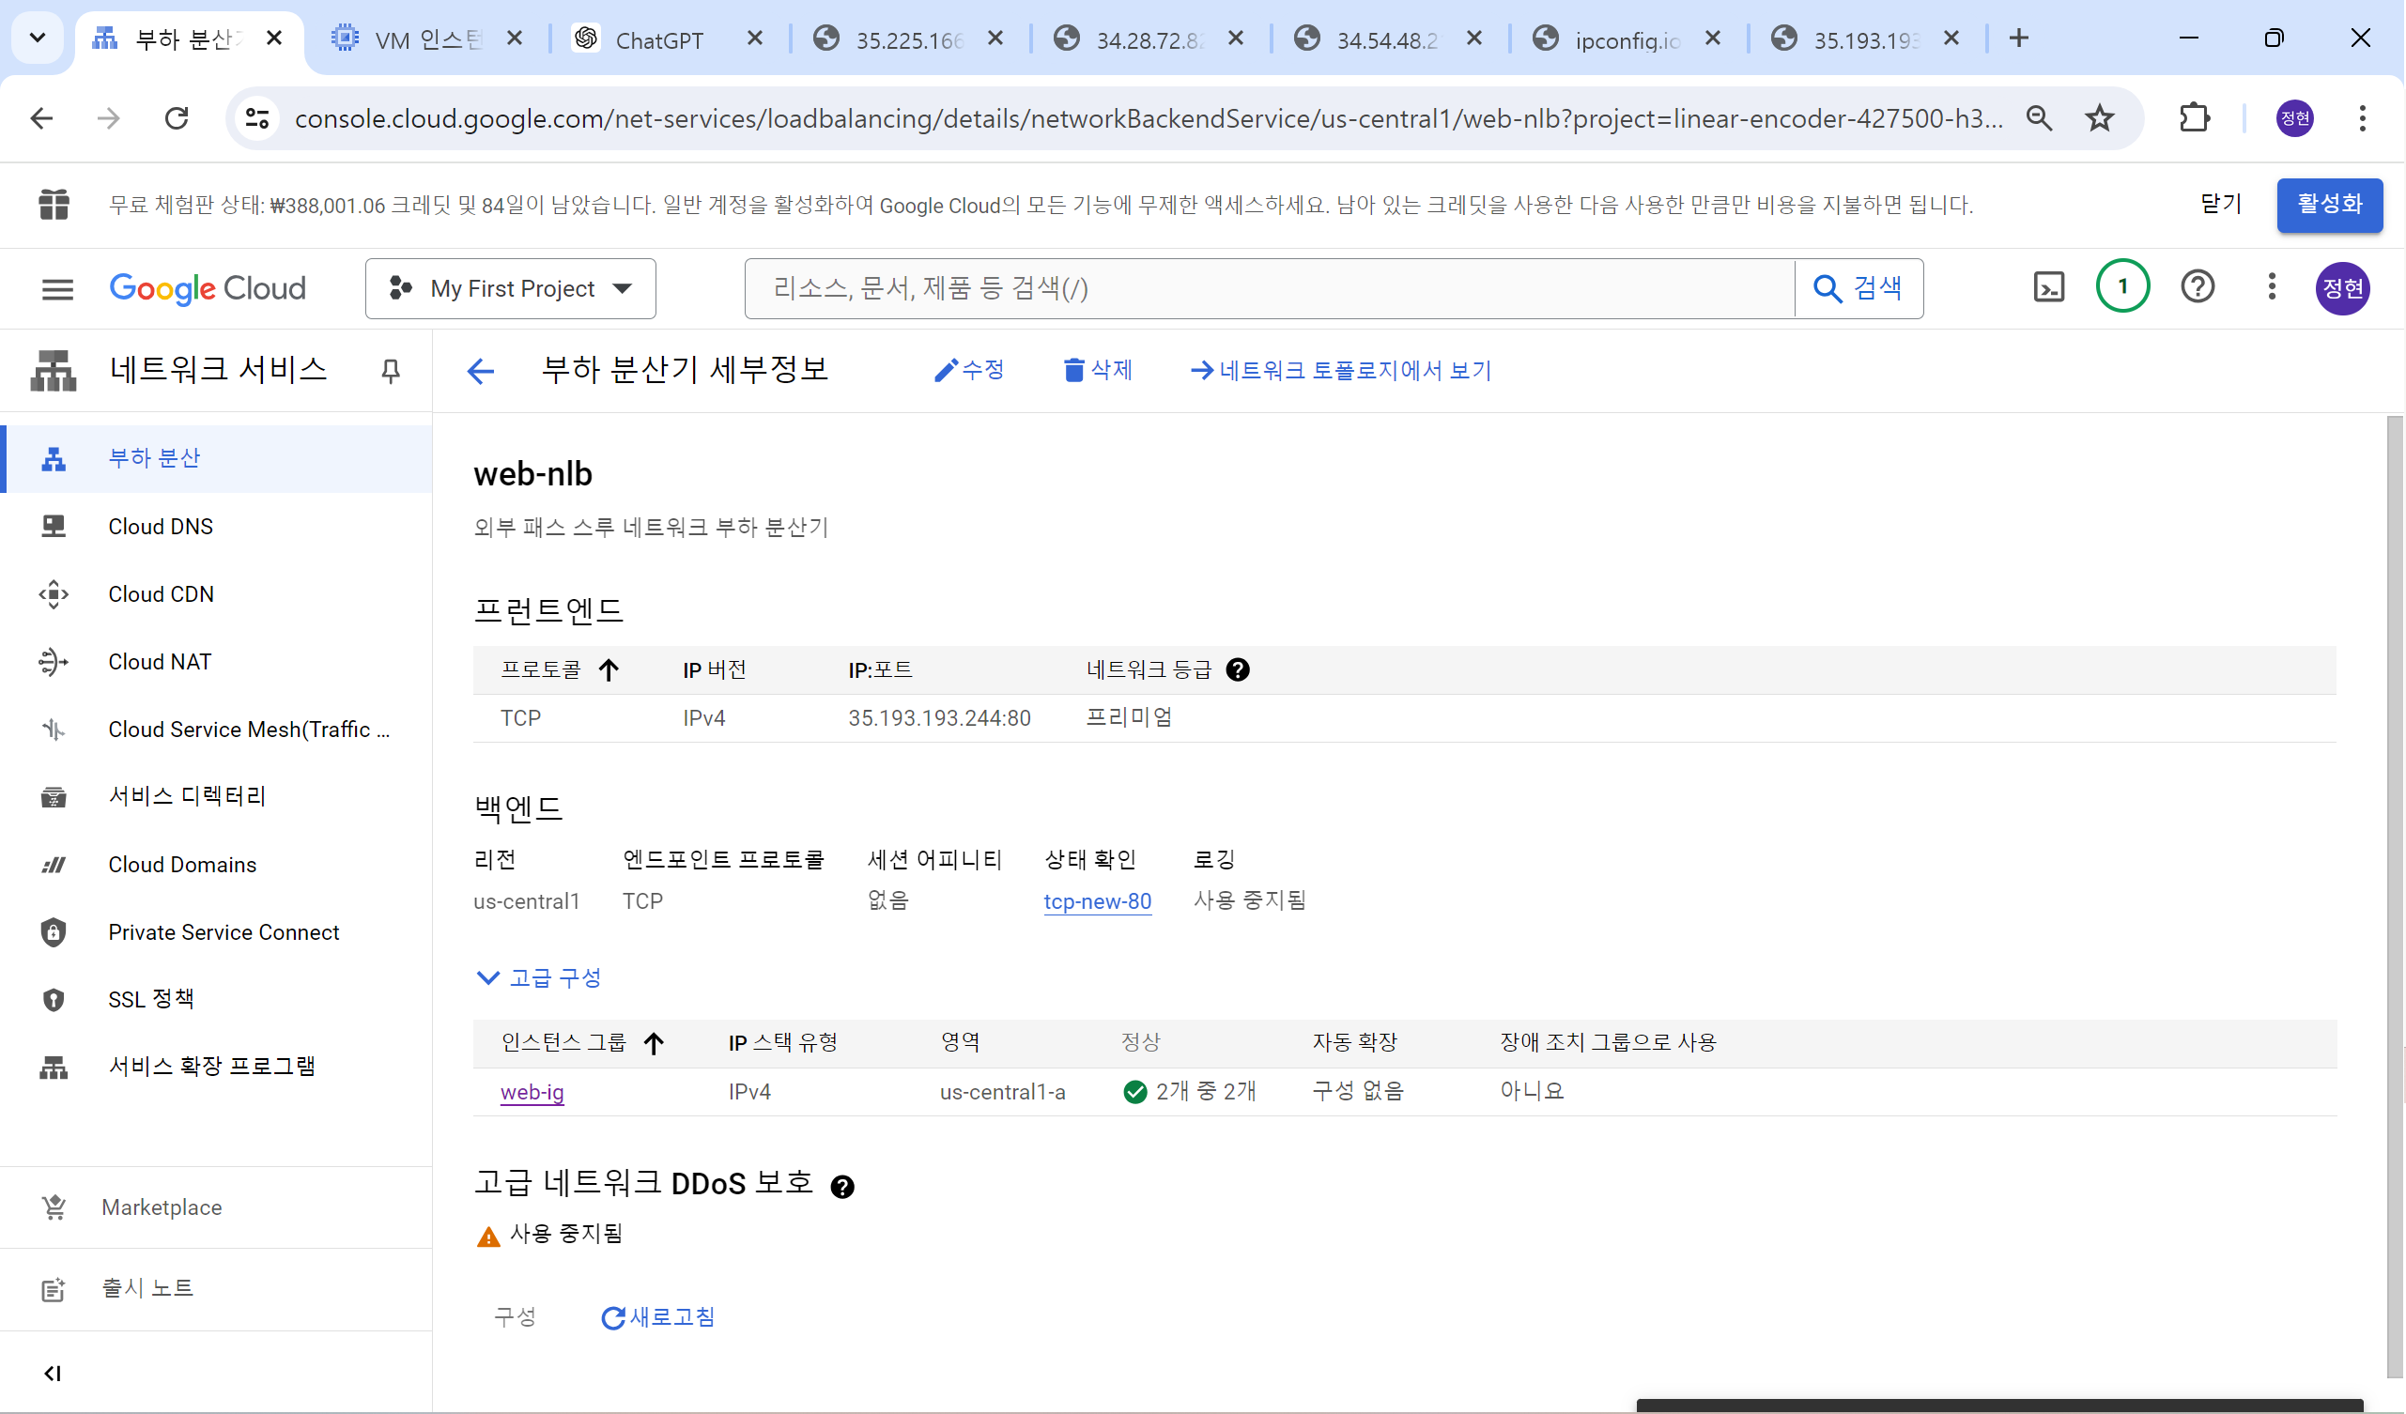
Task: Switch to the ChatGPT browser tab
Action: pyautogui.click(x=659, y=40)
